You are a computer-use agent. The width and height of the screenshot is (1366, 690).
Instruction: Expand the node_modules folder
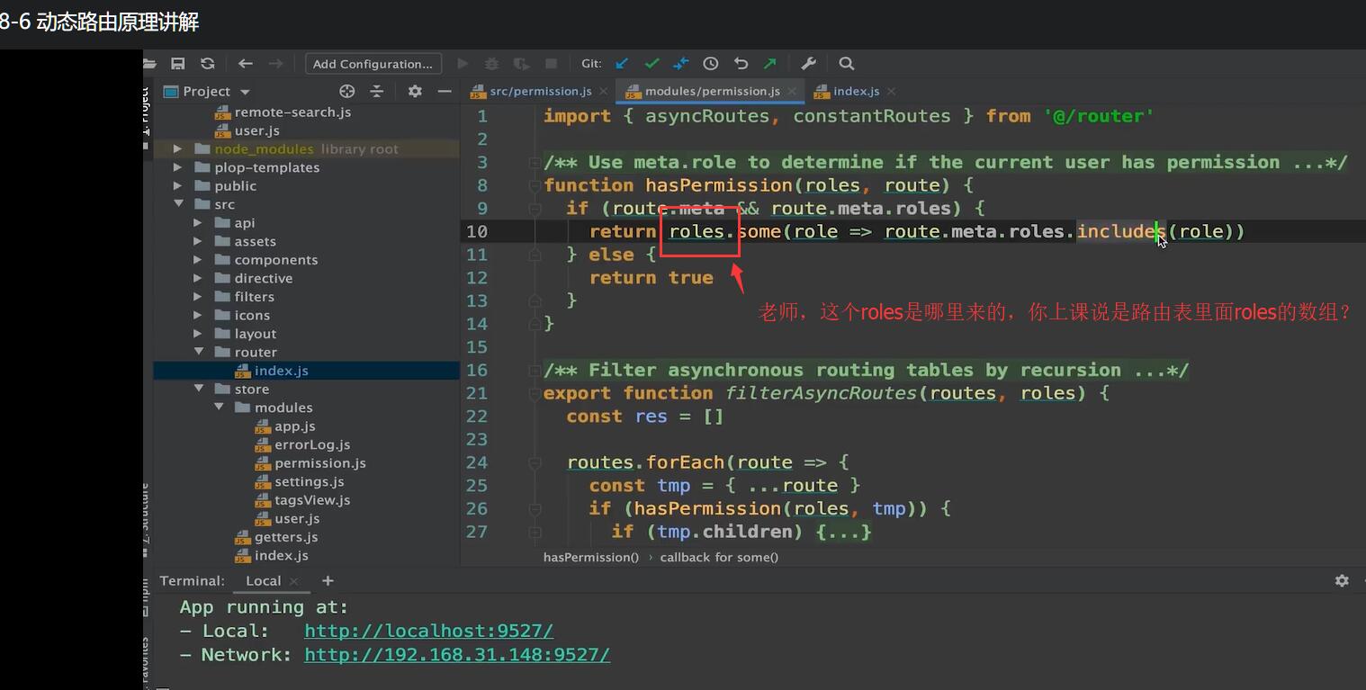coord(178,149)
